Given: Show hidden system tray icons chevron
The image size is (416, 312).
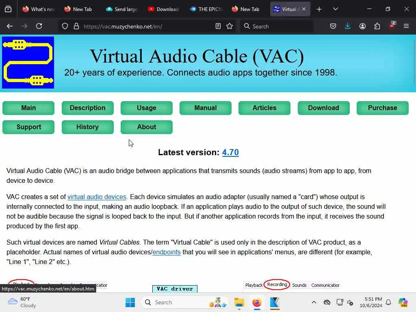Looking at the screenshot, I should (314, 302).
